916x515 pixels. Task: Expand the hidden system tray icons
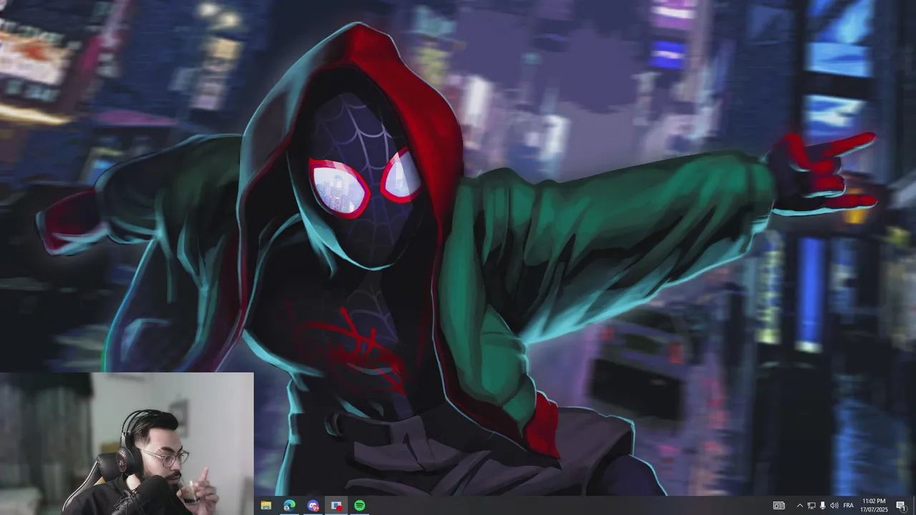(799, 506)
